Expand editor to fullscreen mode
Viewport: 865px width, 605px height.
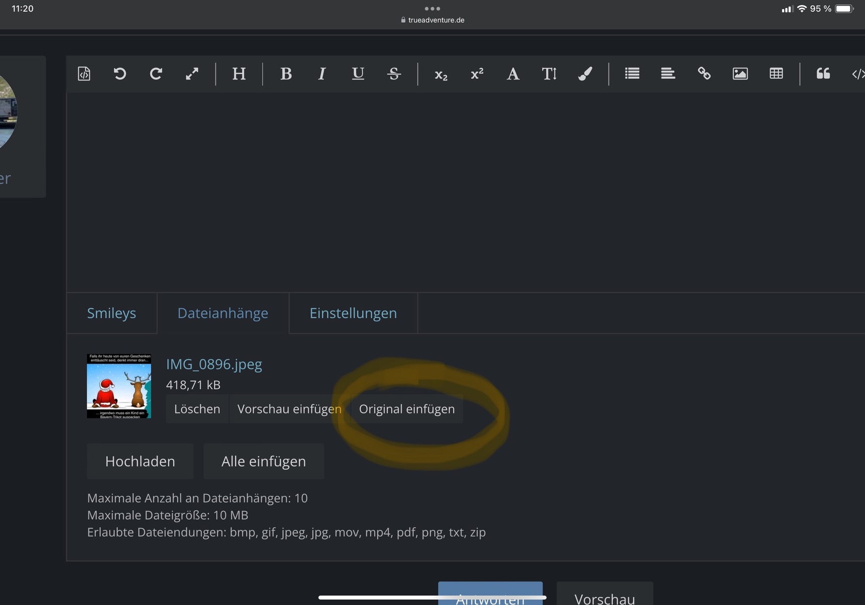click(192, 74)
